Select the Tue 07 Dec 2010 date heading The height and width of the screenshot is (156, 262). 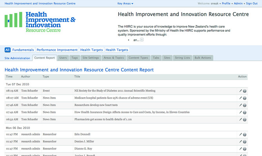[x=17, y=84]
